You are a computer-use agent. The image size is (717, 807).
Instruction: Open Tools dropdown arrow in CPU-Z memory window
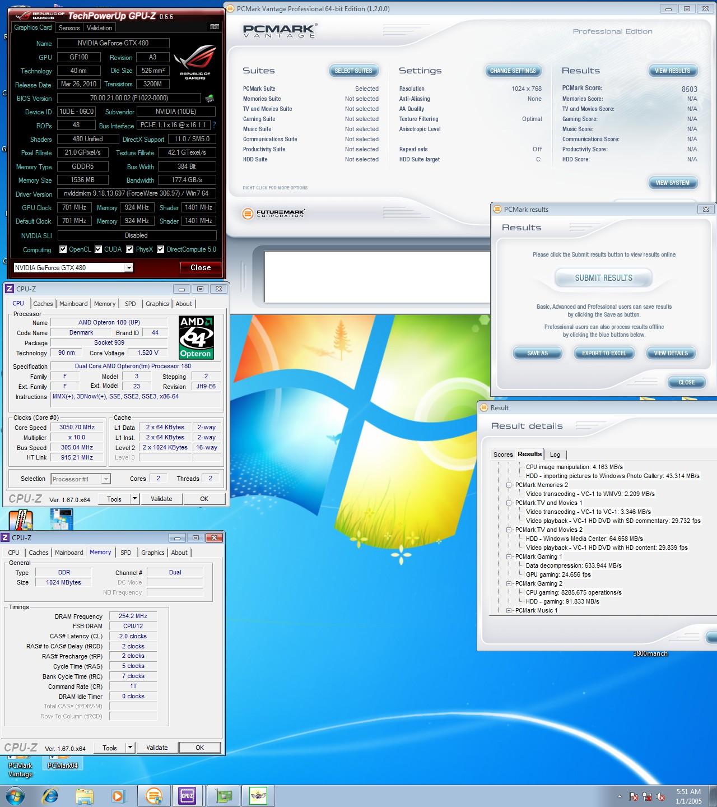(x=130, y=748)
